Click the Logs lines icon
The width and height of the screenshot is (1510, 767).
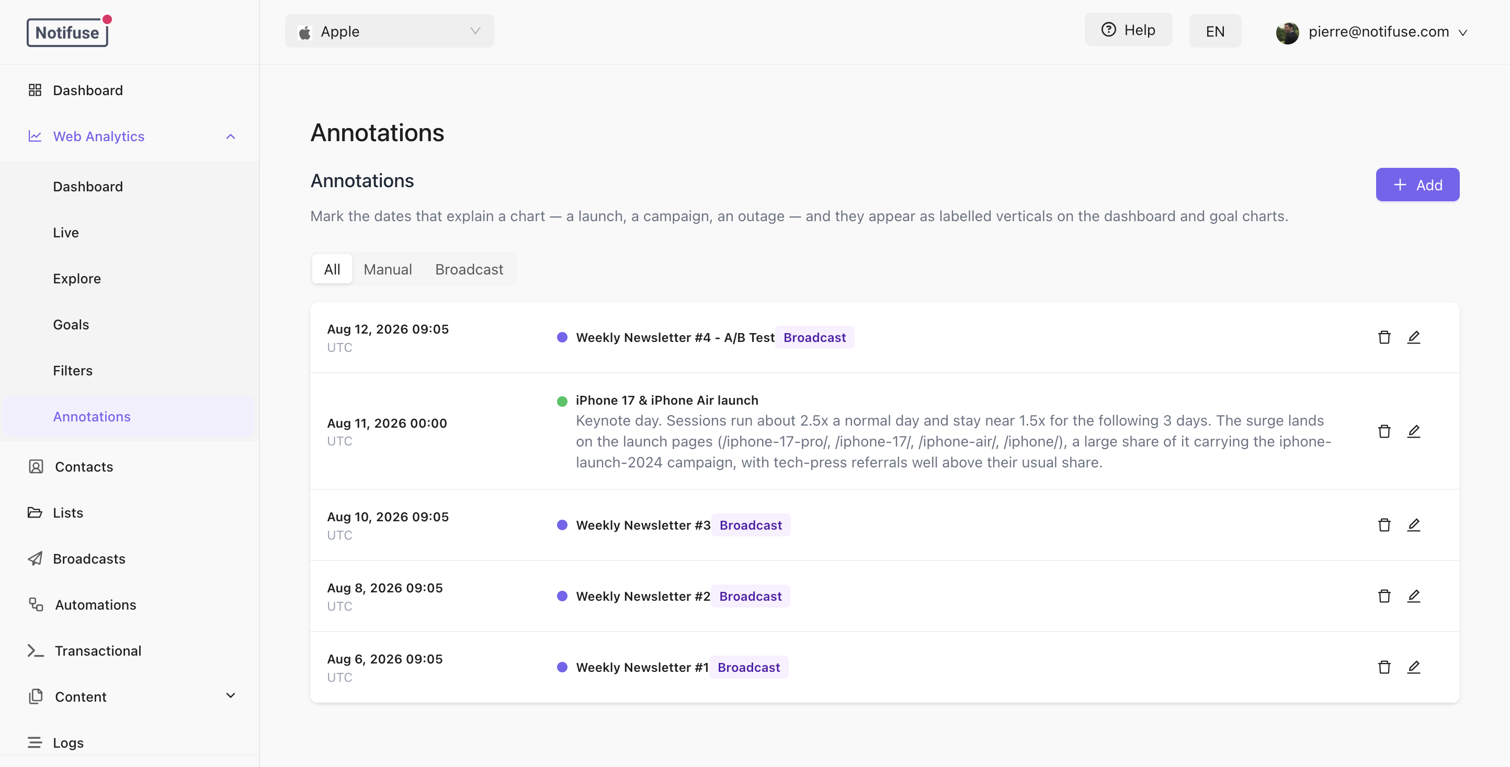click(35, 742)
